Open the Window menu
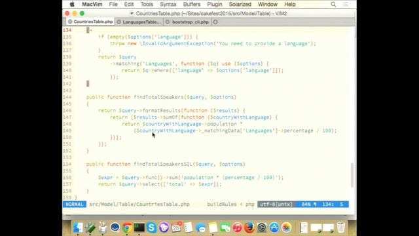This screenshot has width=419, height=236. point(268,5)
